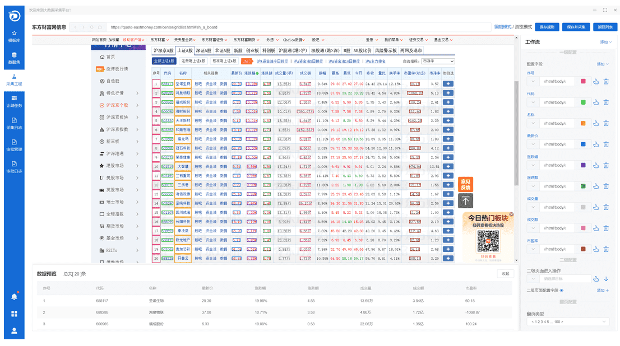Add row 10 stock to 加自选 with plus button

[448, 166]
